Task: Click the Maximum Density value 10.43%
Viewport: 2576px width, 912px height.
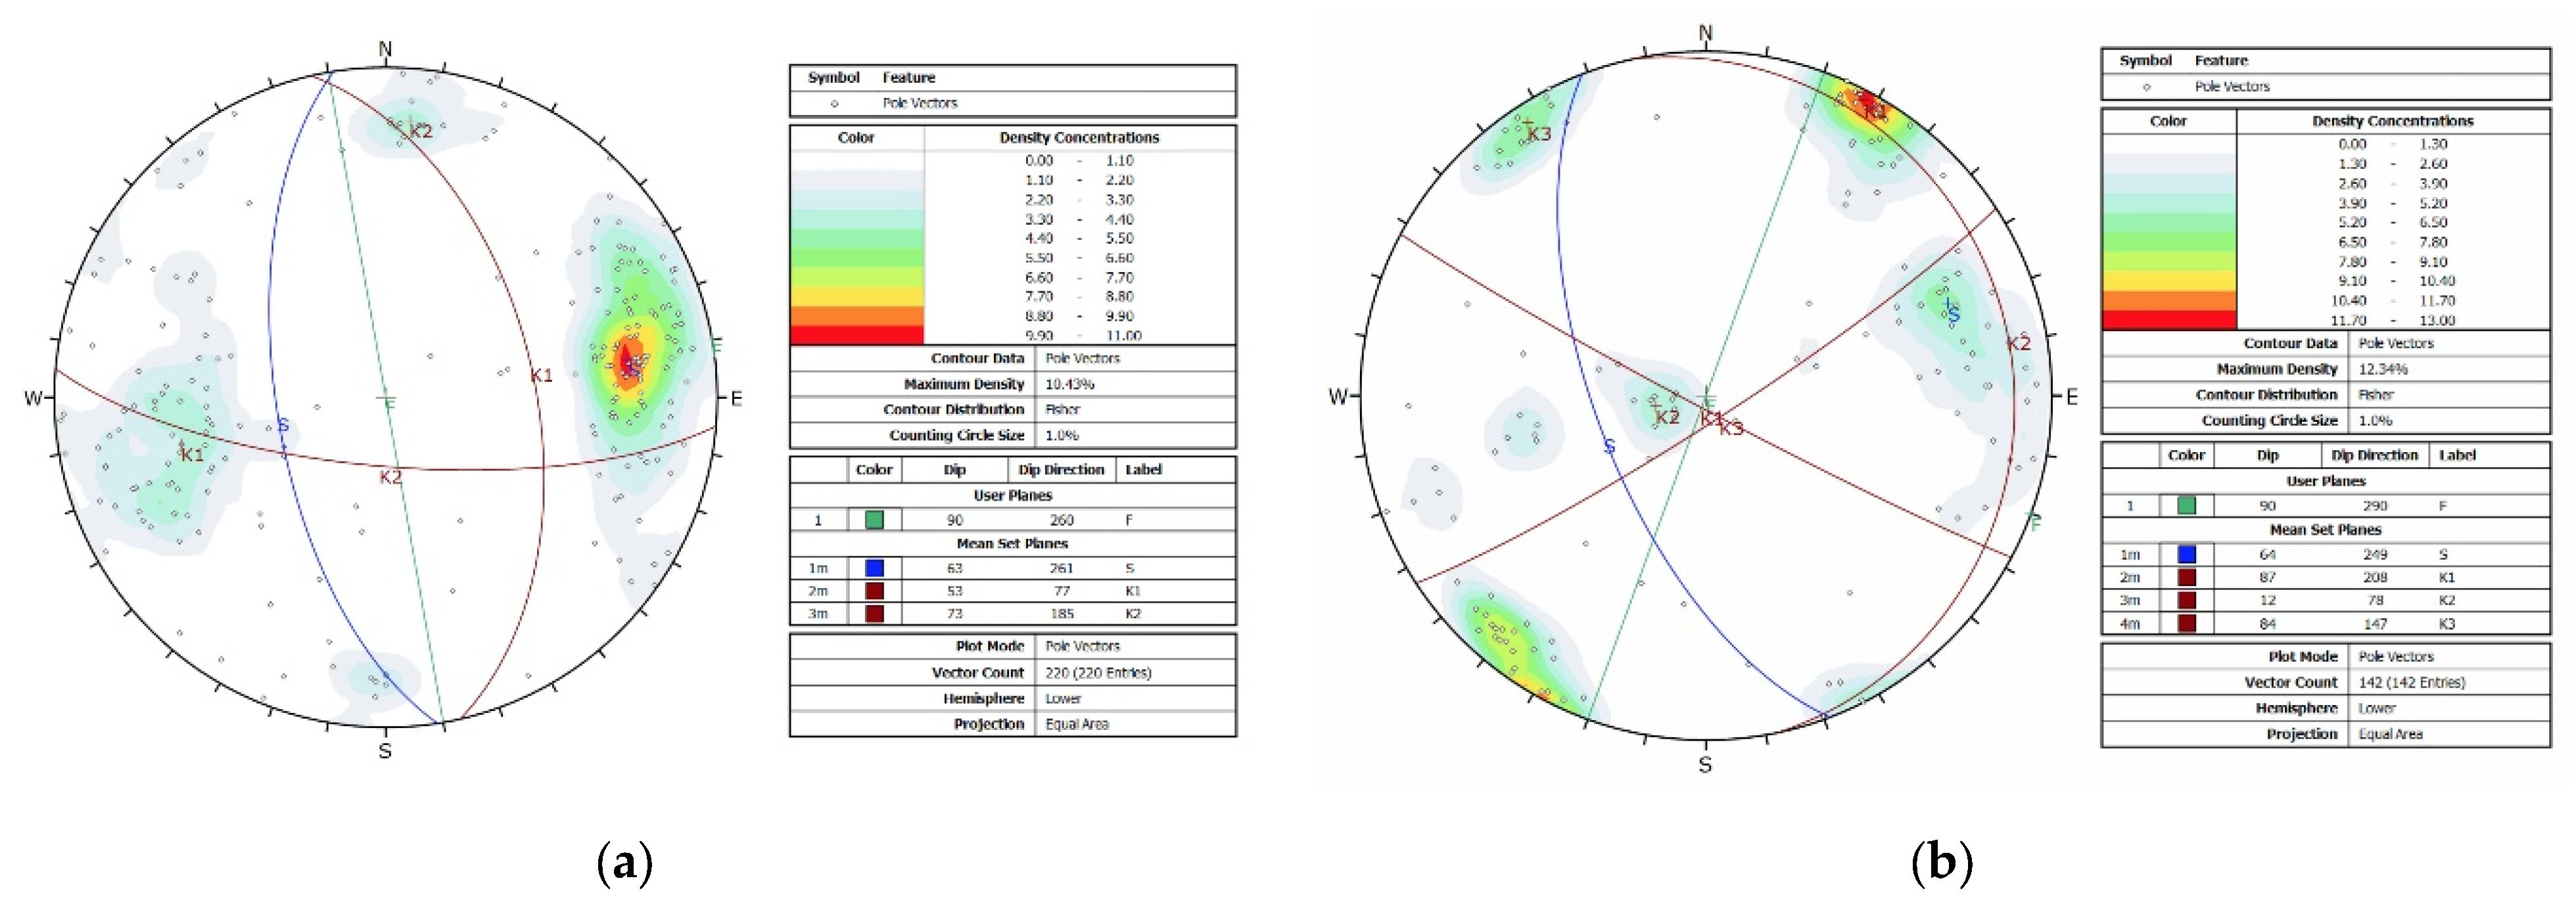Action: (1069, 384)
